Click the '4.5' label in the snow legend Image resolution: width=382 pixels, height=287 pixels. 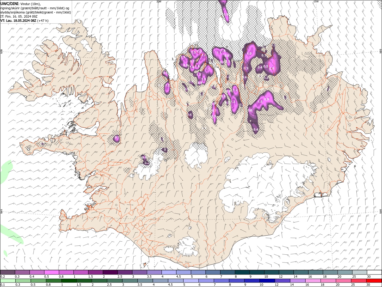(x=178, y=277)
